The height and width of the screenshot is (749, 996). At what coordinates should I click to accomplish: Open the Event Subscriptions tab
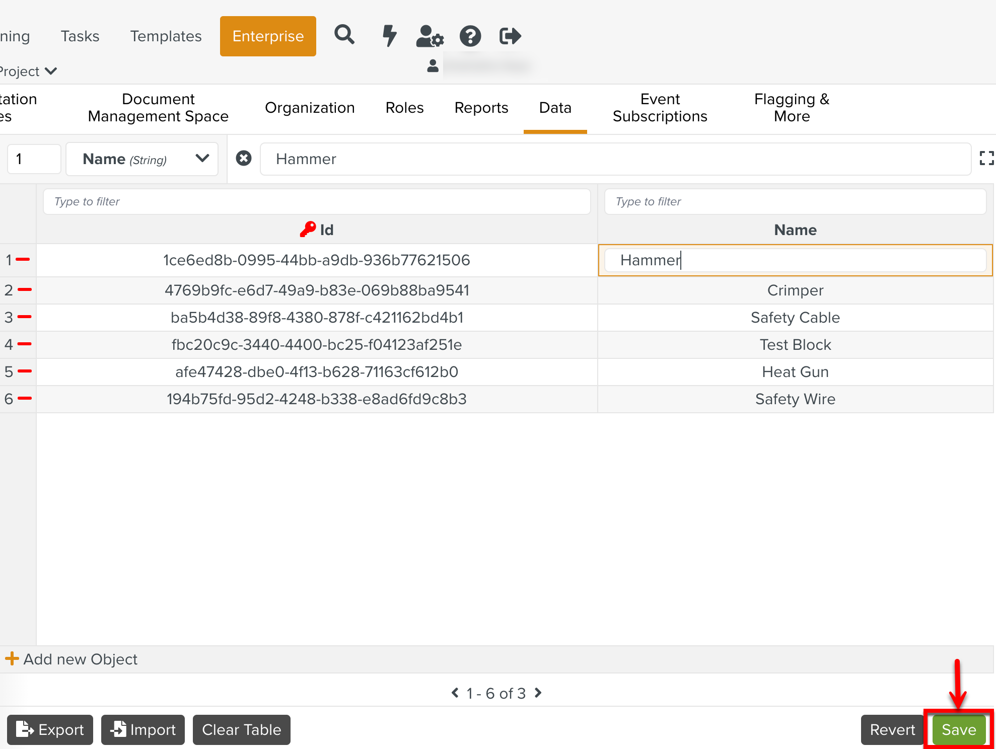coord(660,108)
